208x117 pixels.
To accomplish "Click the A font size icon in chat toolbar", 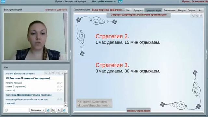I will click(x=59, y=110).
